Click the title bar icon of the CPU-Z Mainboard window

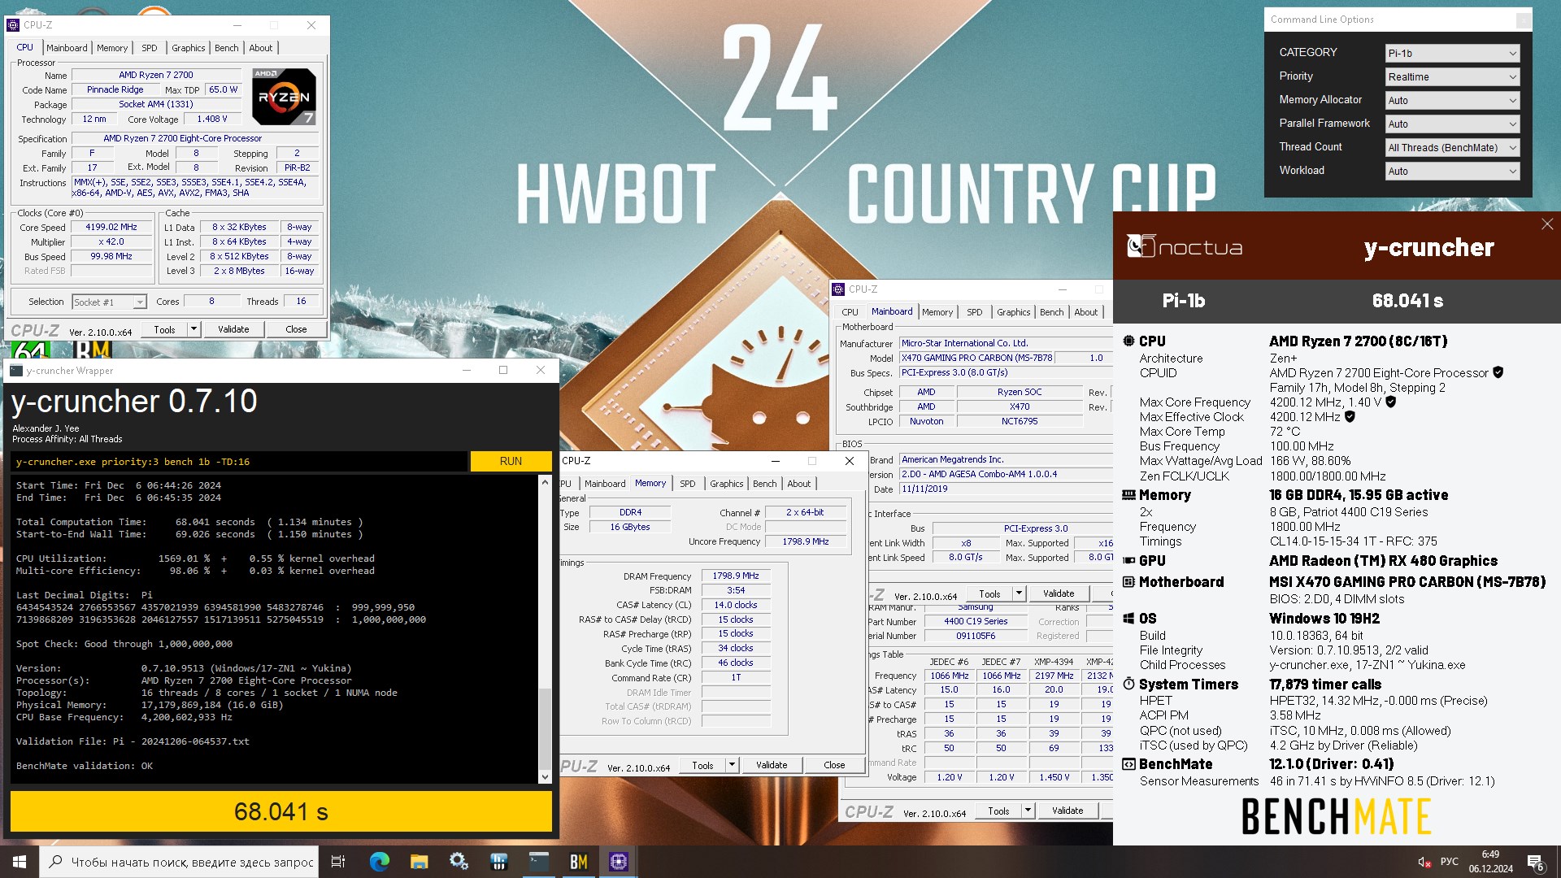[x=838, y=289]
